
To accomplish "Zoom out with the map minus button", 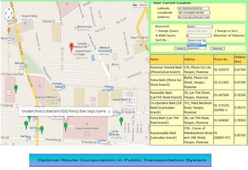I will 8,93.
